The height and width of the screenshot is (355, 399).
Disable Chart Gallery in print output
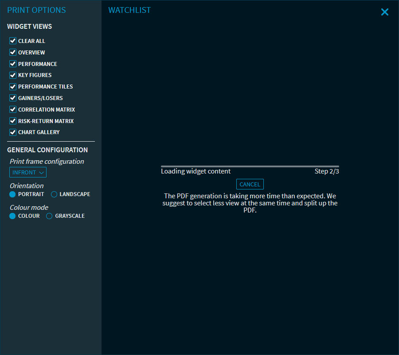pos(13,132)
